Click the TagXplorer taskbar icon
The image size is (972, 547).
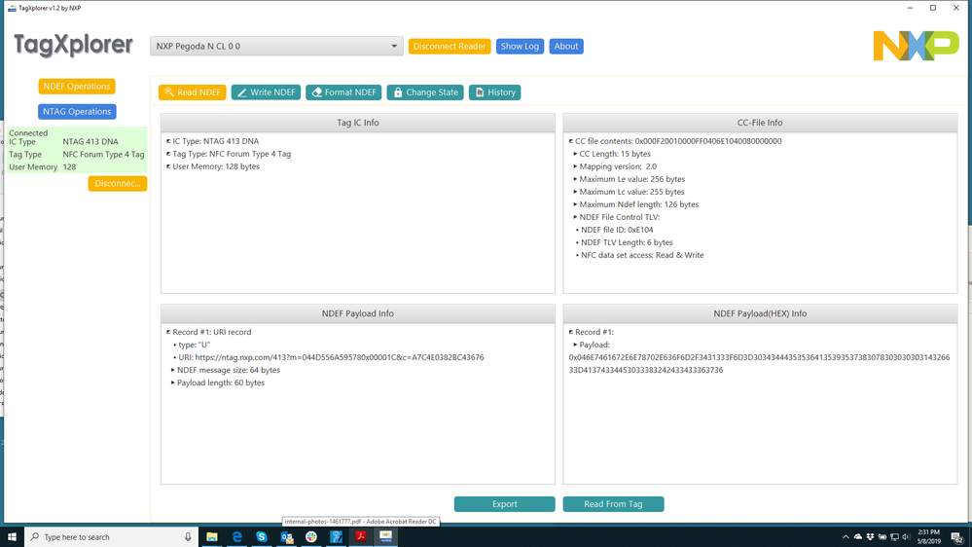tap(385, 537)
